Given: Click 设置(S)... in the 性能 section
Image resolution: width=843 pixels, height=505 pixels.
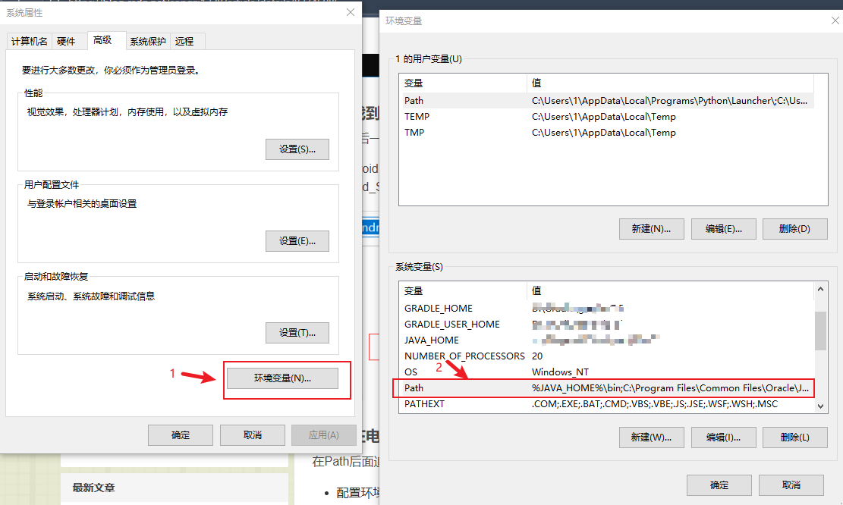Looking at the screenshot, I should [x=297, y=149].
